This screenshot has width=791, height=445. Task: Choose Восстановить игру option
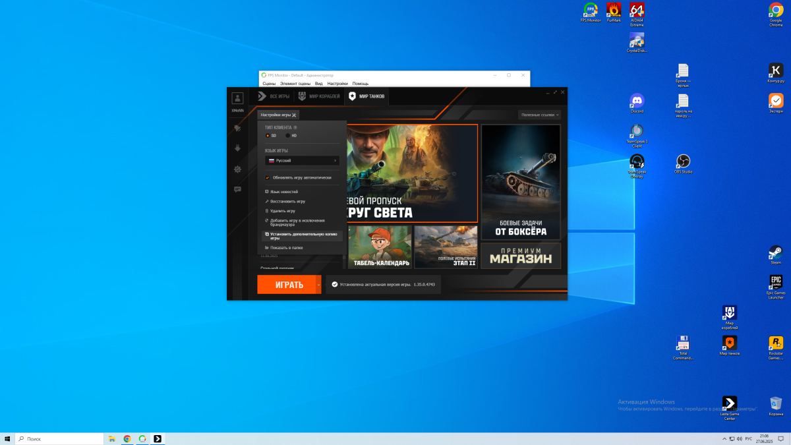tap(285, 201)
